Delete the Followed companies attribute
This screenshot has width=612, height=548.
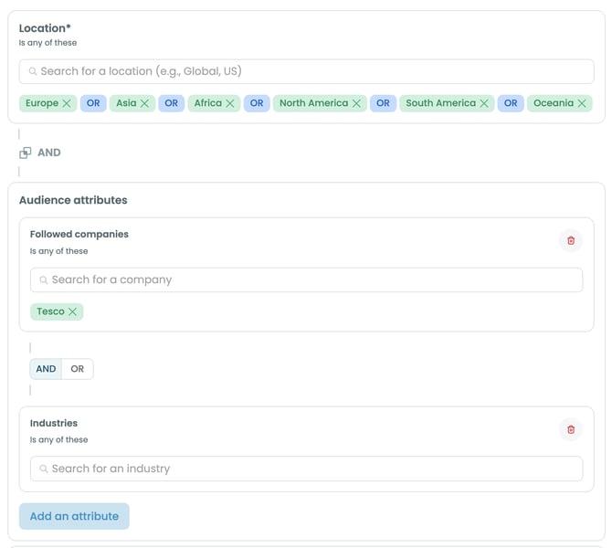(571, 240)
